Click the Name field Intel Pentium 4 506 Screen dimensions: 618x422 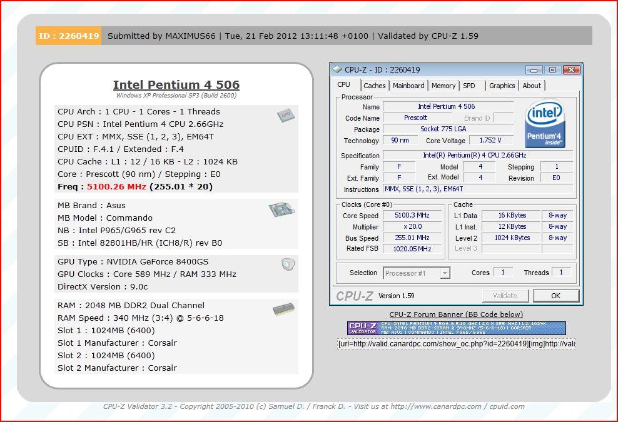(x=448, y=106)
